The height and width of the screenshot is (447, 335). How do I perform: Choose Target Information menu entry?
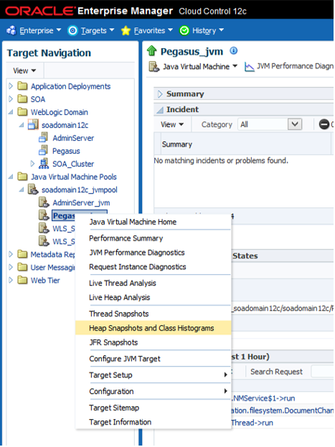tap(121, 422)
